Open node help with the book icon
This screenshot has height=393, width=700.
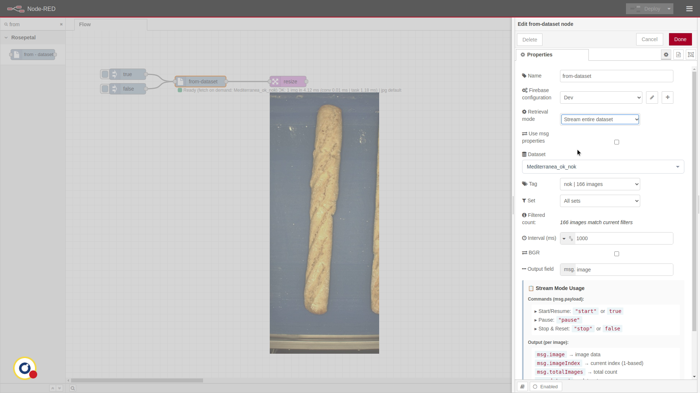point(522,386)
